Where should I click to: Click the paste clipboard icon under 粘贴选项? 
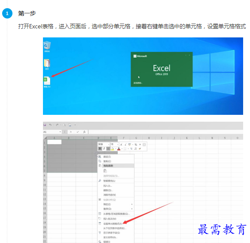click(x=105, y=171)
